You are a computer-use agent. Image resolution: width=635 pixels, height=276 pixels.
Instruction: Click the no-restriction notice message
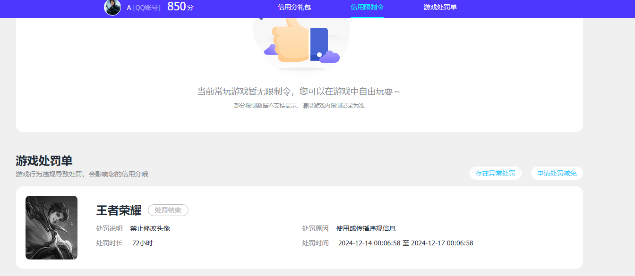299,91
